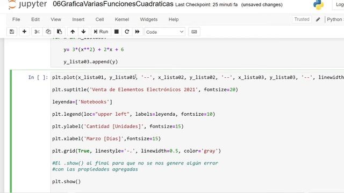Viewport: 344px width, 193px height.
Task: Move selected cell up arrow
Action: (73, 32)
